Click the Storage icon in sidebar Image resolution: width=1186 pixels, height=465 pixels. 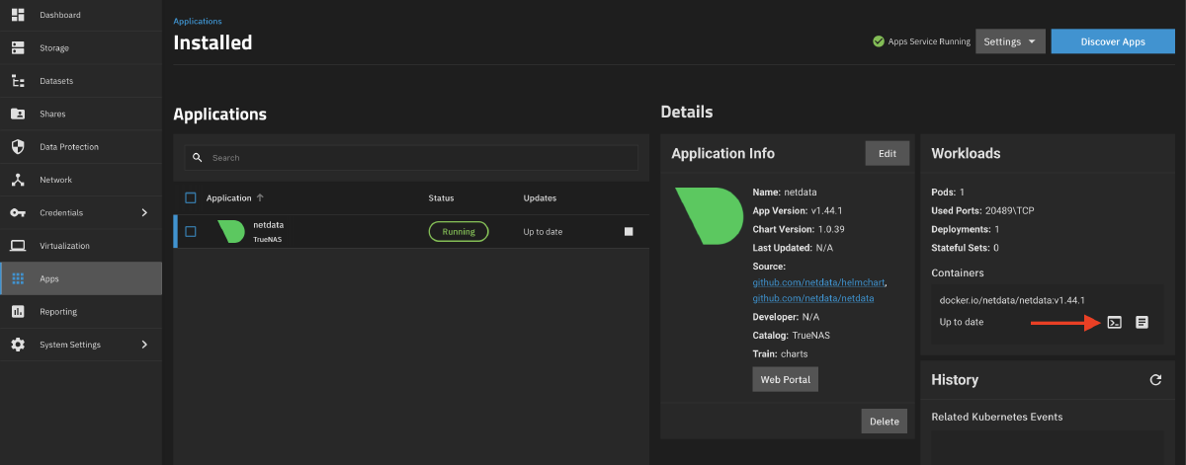[x=17, y=47]
